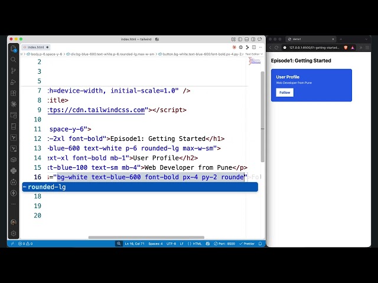The width and height of the screenshot is (378, 283).
Task: Open Customize Layout in title bar
Action: (233, 40)
